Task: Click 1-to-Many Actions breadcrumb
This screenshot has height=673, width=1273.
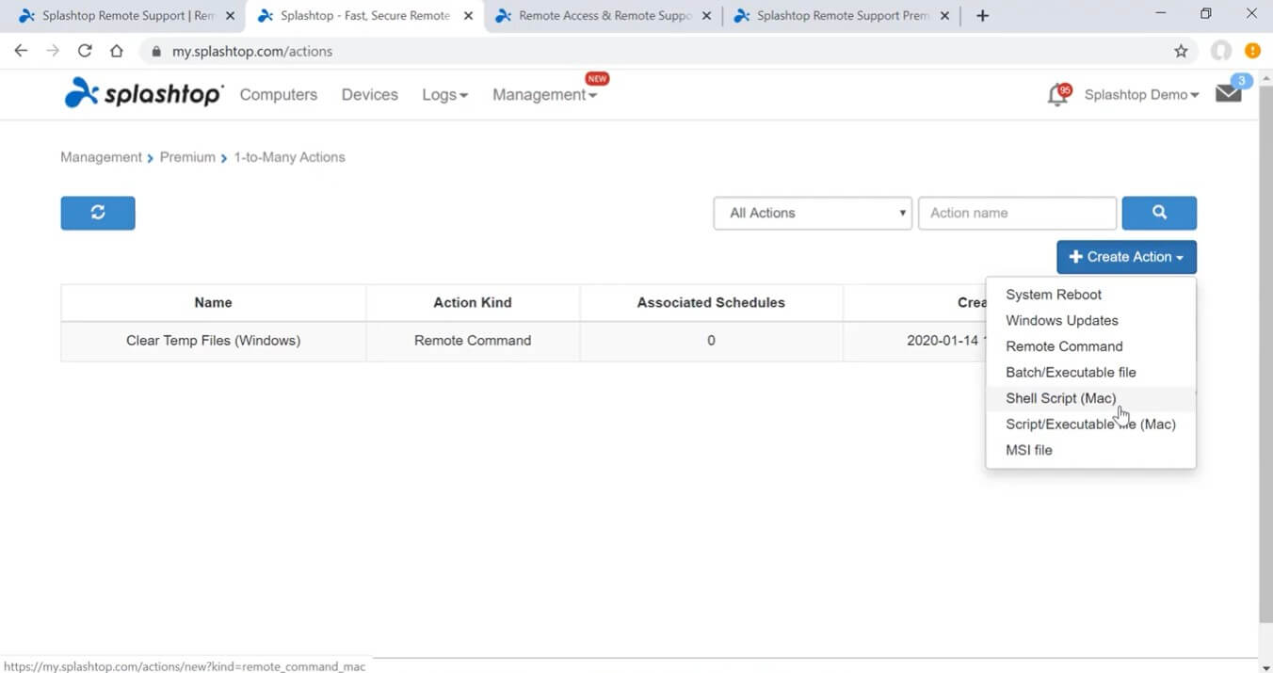Action: (289, 157)
